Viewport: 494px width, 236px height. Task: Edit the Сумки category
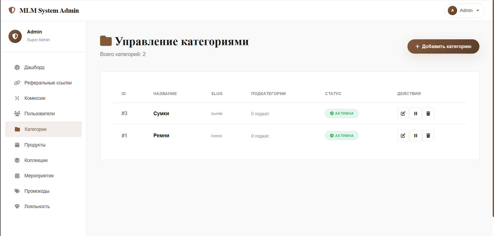coord(403,113)
